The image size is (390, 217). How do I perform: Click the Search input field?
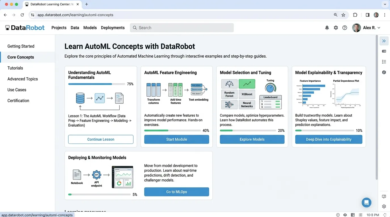click(182, 28)
